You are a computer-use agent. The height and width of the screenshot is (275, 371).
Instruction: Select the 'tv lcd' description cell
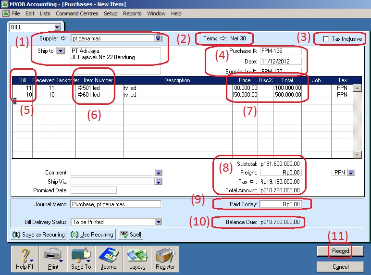coord(177,95)
